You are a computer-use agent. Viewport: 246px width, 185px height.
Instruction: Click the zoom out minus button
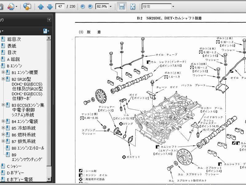82,6
